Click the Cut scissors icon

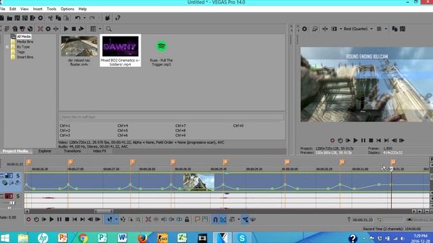[50, 18]
